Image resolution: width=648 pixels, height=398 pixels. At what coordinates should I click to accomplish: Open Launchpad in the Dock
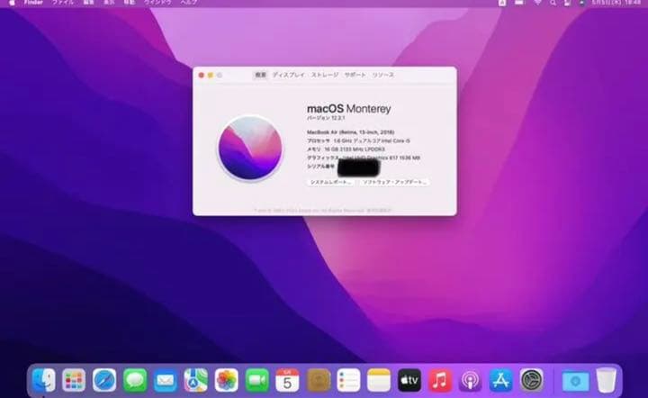pyautogui.click(x=74, y=380)
